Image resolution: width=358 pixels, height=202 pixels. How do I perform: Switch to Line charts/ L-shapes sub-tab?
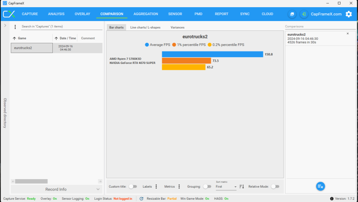pos(145,27)
